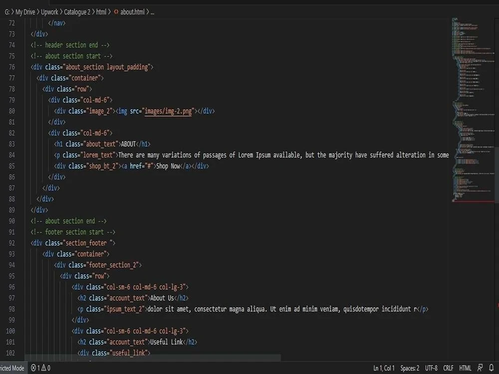Click the G: drive icon in the breadcrumb bar
Screen dimensions: 499x374
7,12
